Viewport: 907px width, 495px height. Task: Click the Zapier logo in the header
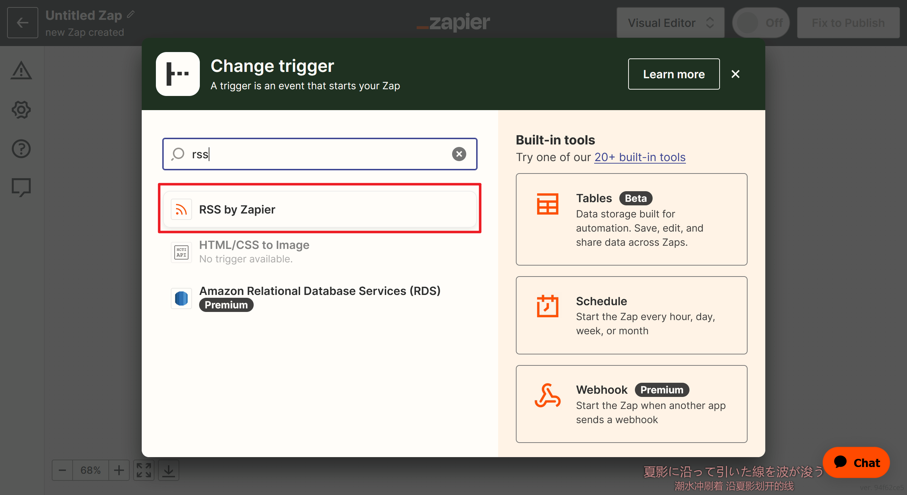(453, 23)
